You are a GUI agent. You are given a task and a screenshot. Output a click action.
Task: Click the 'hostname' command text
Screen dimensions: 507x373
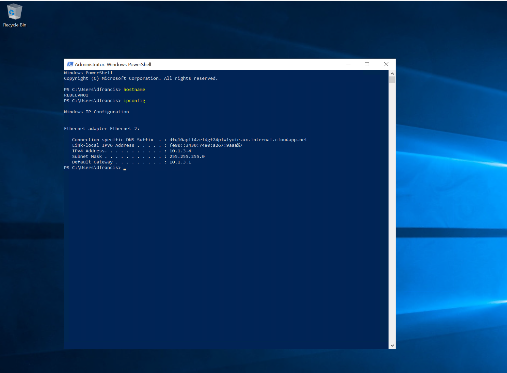[134, 89]
